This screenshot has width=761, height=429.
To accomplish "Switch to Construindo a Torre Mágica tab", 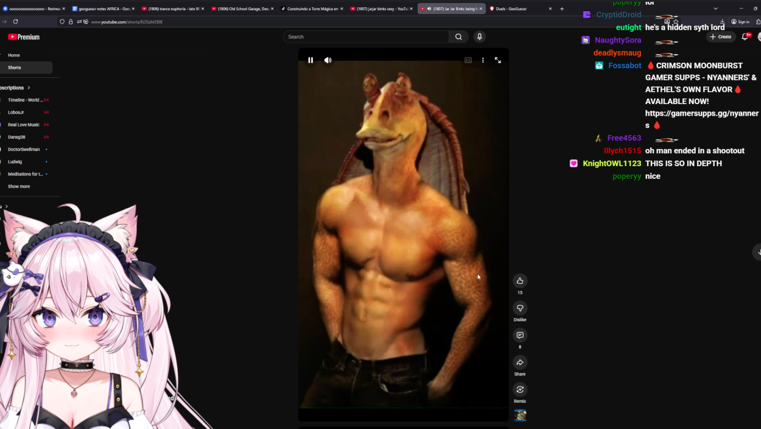I will [312, 9].
